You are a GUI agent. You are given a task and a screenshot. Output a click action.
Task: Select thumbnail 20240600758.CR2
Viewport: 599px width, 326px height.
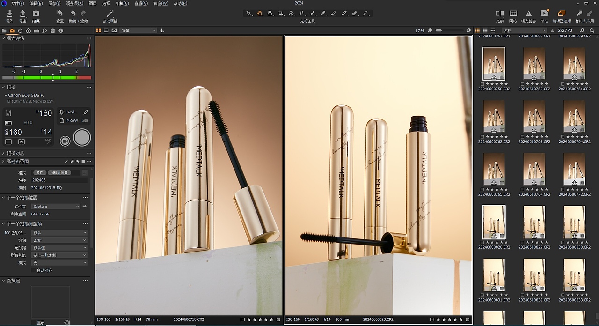(494, 64)
